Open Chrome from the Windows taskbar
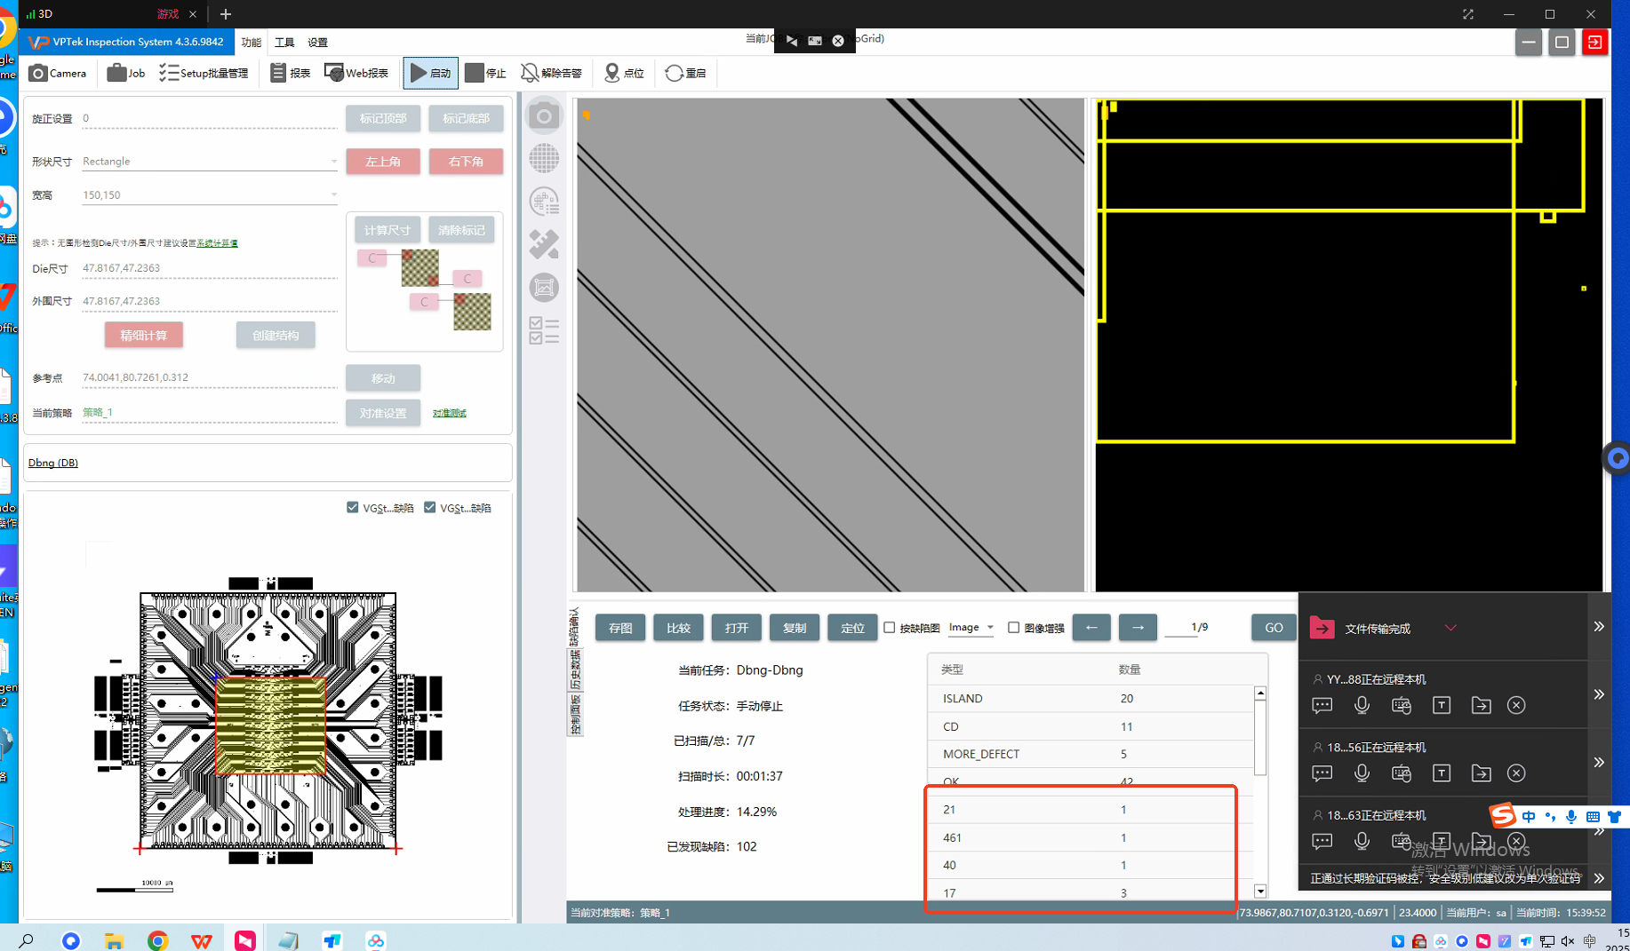Image resolution: width=1630 pixels, height=951 pixels. [x=157, y=940]
